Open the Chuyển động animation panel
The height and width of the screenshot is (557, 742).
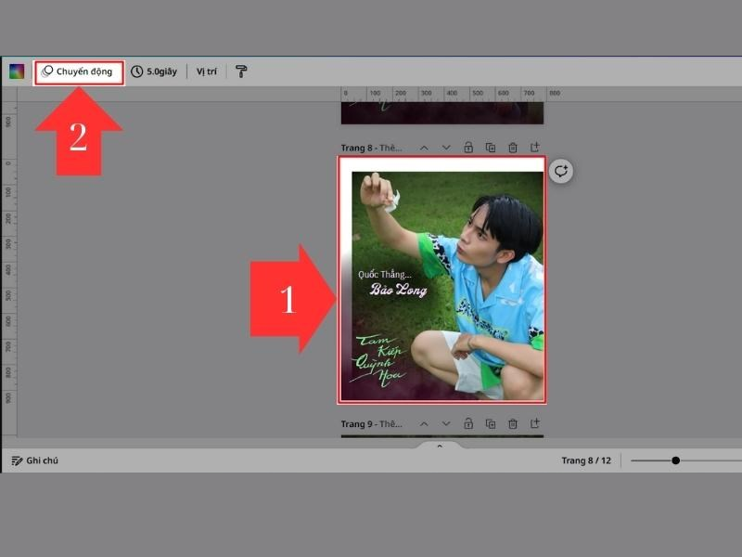point(78,71)
